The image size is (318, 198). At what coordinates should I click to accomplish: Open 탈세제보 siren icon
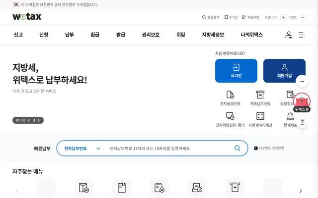(290, 120)
